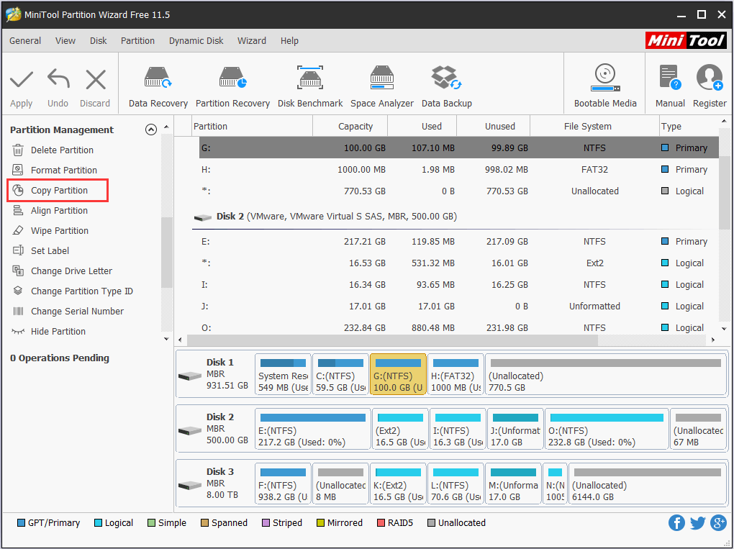The width and height of the screenshot is (734, 549).
Task: Select the 770.53 GB unallocated row
Action: 459,191
